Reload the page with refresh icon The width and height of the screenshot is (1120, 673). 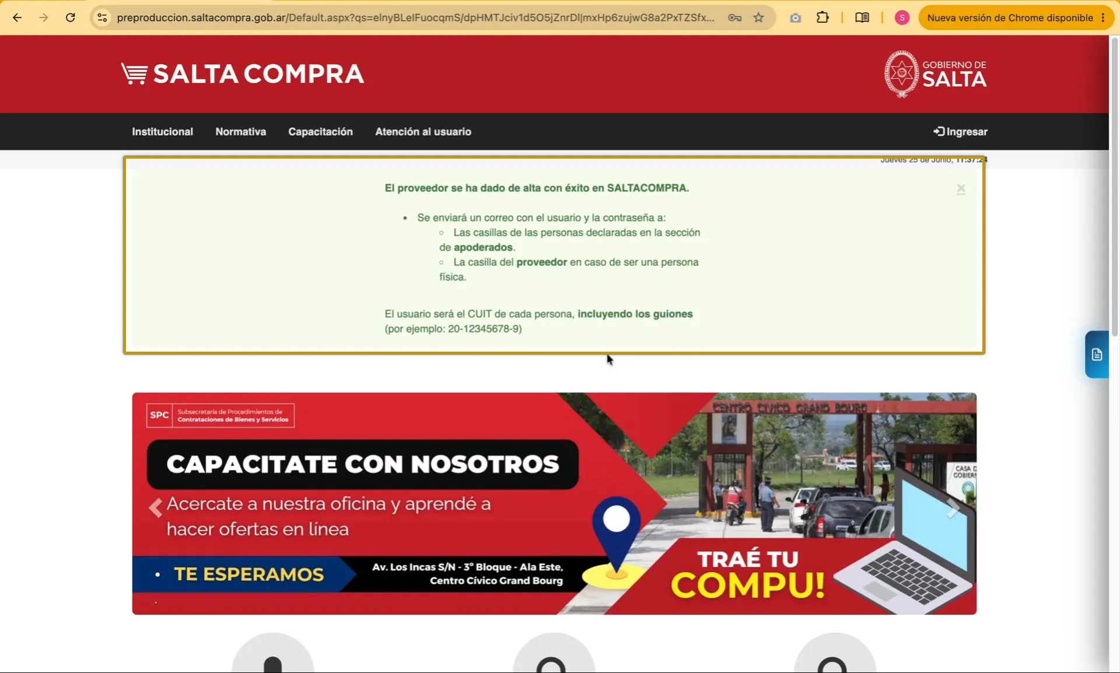pos(71,17)
